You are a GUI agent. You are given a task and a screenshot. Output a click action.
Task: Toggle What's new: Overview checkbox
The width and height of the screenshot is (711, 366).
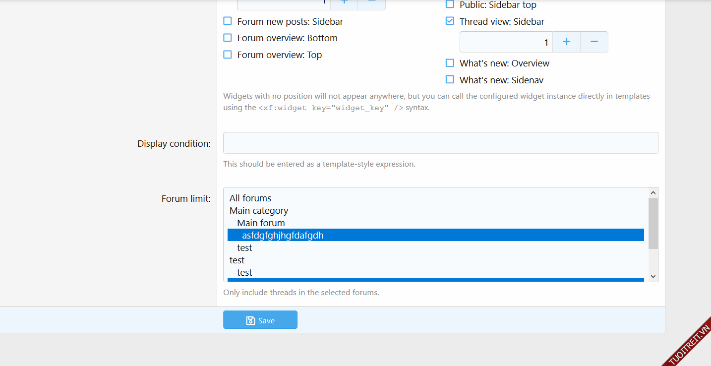pyautogui.click(x=450, y=63)
